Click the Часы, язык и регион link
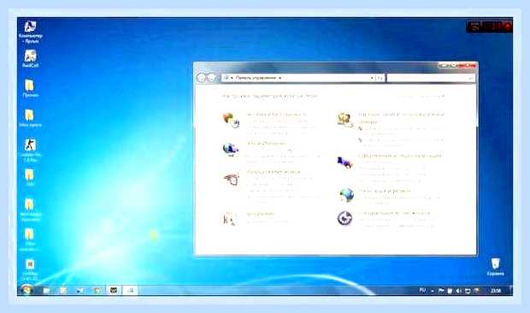530x313 pixels. click(x=384, y=191)
